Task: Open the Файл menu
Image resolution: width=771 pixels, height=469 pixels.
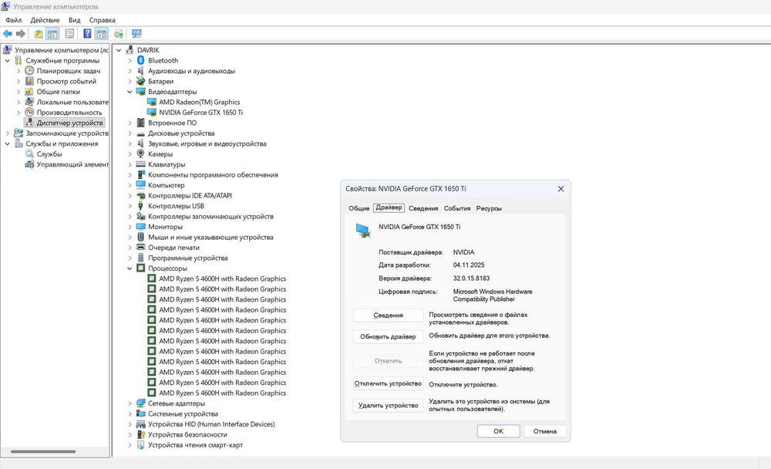Action: click(x=14, y=20)
